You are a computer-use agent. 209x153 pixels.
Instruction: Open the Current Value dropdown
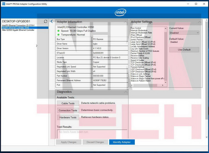click(184, 33)
